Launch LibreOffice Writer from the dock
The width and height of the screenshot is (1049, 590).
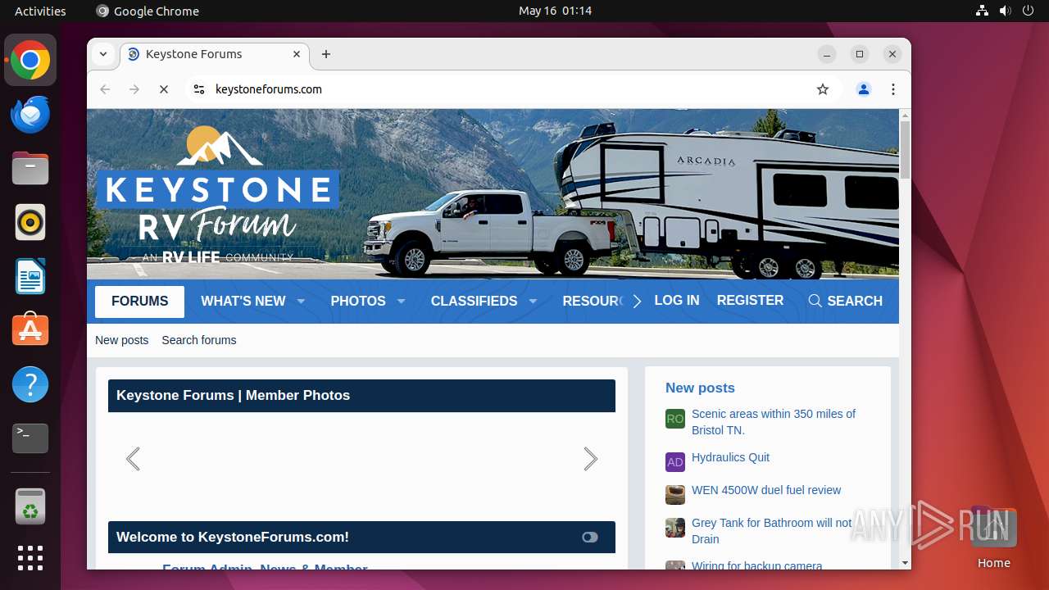[x=30, y=276]
